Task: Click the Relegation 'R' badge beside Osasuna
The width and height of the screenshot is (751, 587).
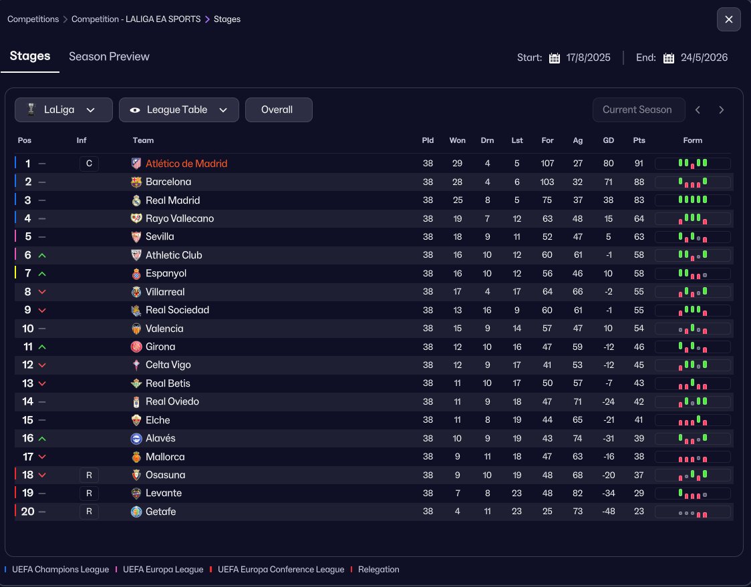Action: click(90, 475)
